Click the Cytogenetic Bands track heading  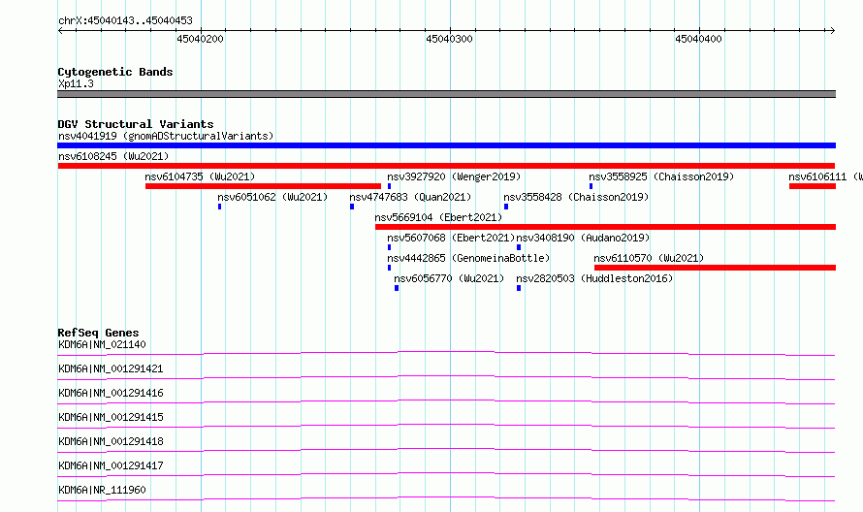point(115,72)
